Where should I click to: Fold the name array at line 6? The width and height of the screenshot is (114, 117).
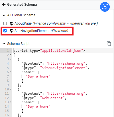tap(10, 72)
